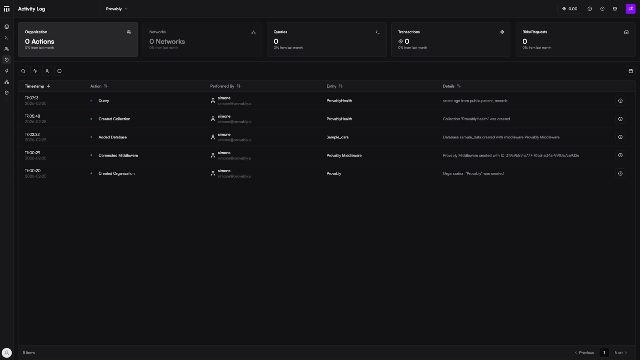The height and width of the screenshot is (360, 640).
Task: Open the calendar date filter button
Action: [x=630, y=71]
